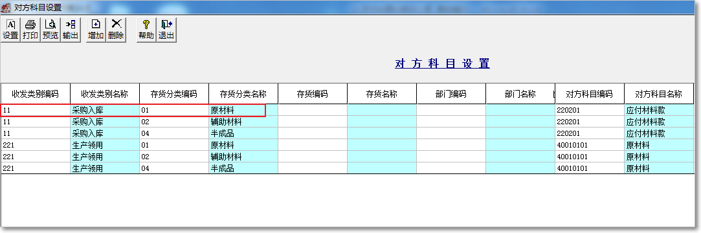701x233 pixels.
Task: Select 半成品 category in 生产领用 row
Action: (243, 168)
